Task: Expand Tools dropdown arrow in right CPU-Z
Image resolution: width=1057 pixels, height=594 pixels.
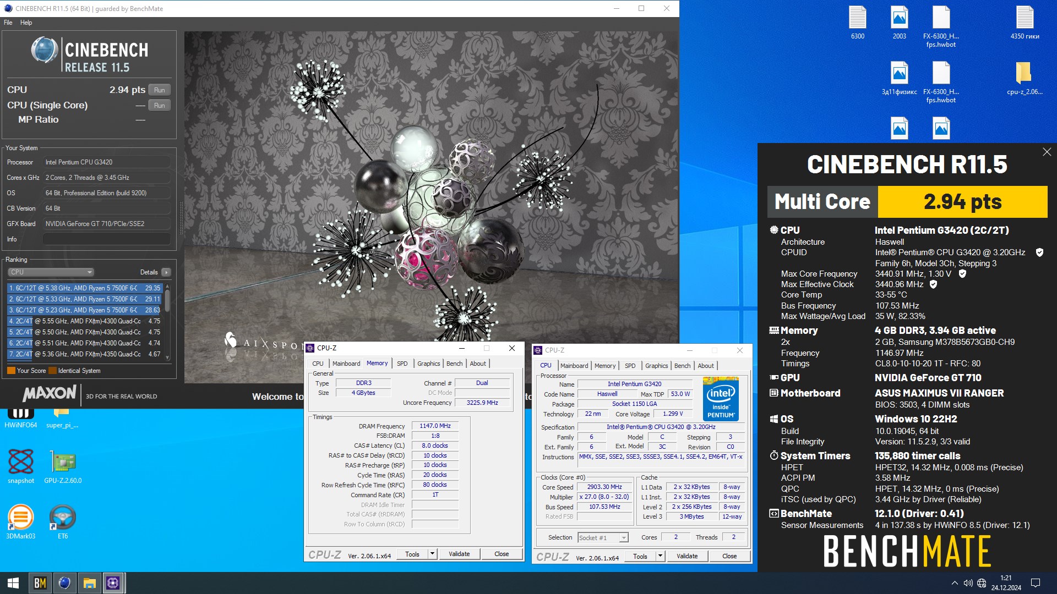Action: [x=661, y=557]
